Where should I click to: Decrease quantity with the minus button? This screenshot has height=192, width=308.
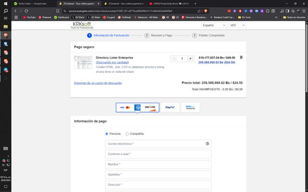coord(174,59)
